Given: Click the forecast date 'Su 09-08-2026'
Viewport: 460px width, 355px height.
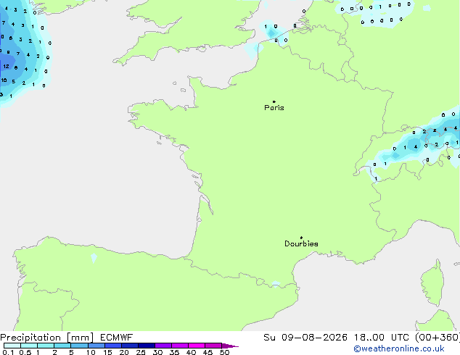Looking at the screenshot, I should click(x=305, y=338).
